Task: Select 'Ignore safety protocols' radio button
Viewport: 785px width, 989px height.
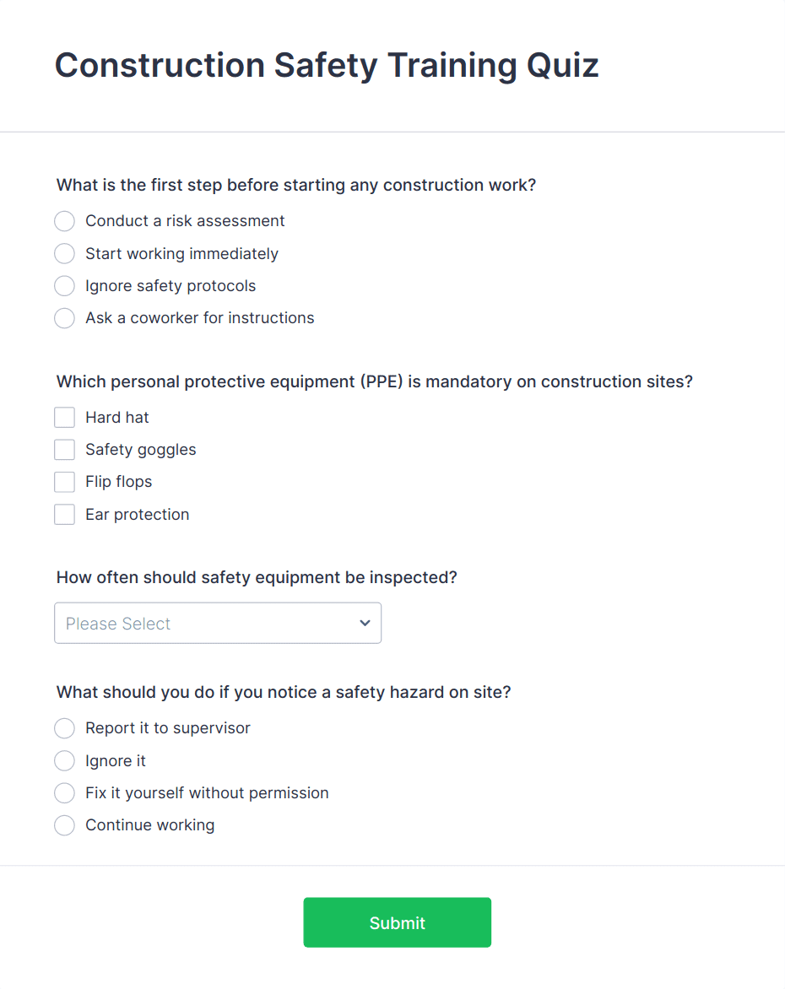Action: click(64, 285)
